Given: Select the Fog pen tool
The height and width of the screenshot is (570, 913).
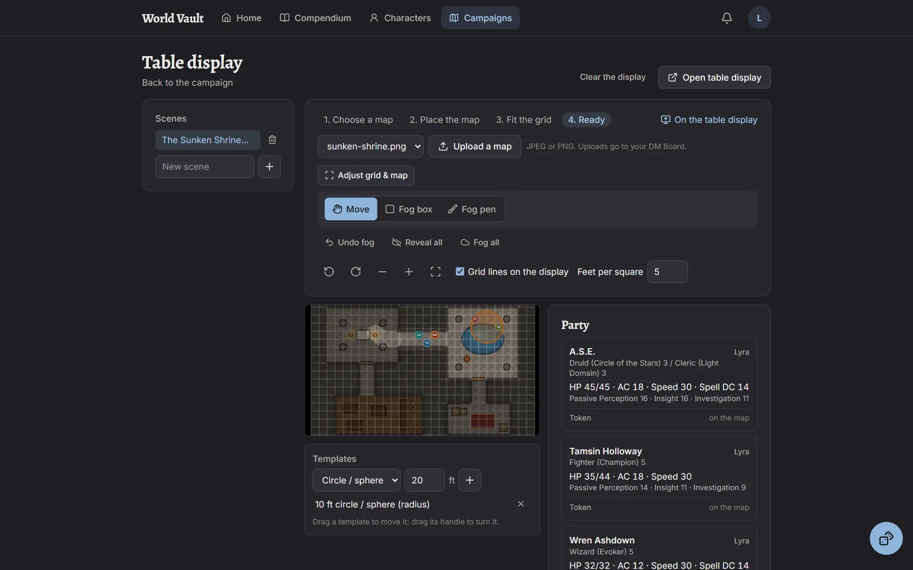Looking at the screenshot, I should pos(472,209).
